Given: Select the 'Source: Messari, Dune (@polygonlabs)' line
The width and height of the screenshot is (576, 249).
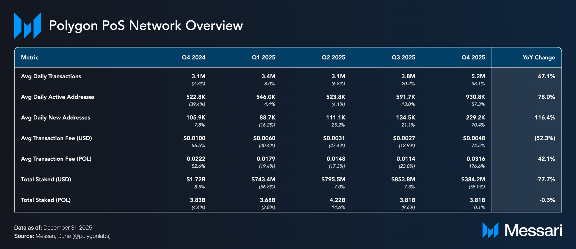Looking at the screenshot, I should point(62,236).
